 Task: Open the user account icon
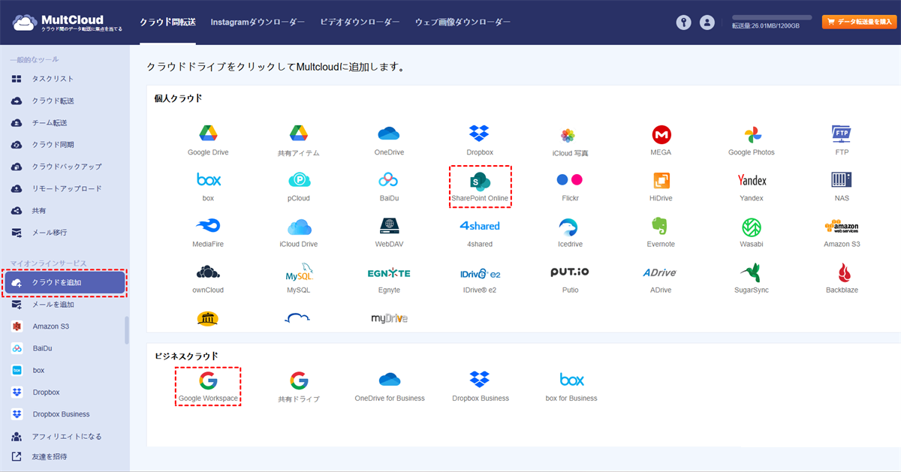(x=707, y=22)
